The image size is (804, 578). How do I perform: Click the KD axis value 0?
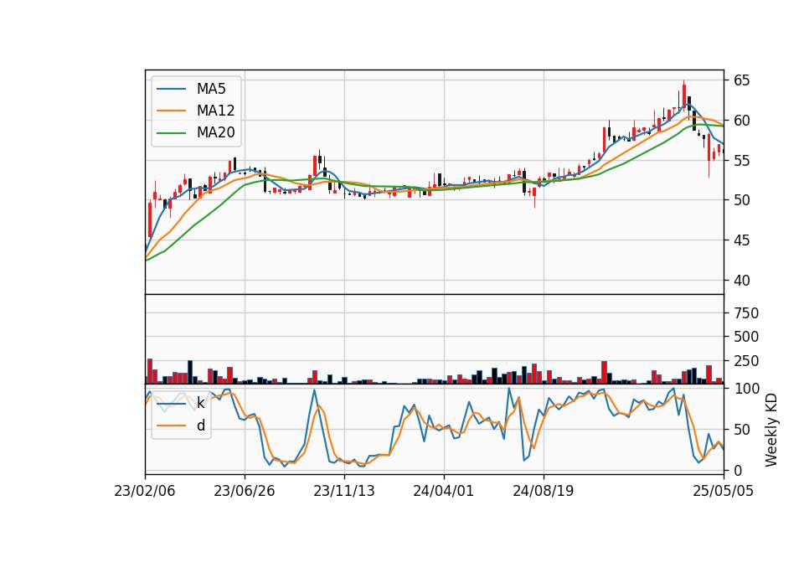click(737, 470)
